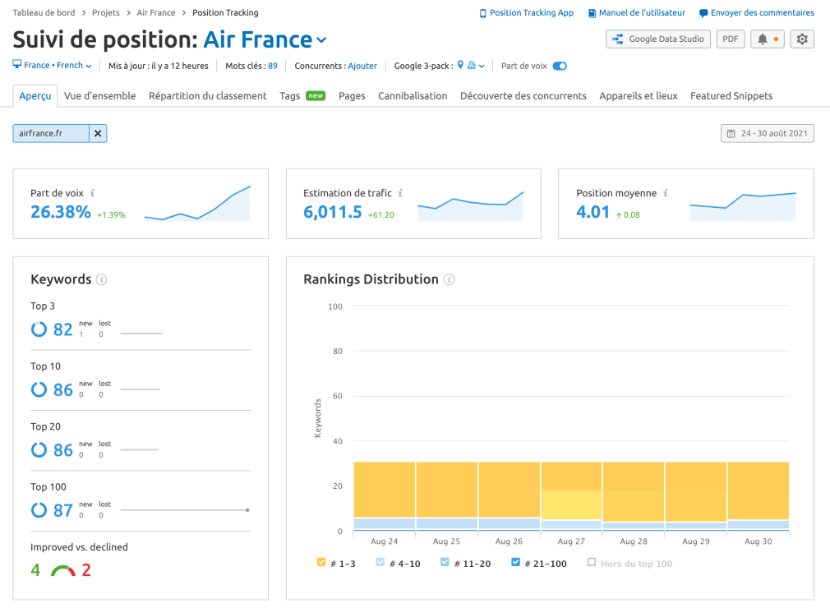Click the Top 100 keyword count 87
Viewport: 830px width, 608px height.
click(x=63, y=510)
